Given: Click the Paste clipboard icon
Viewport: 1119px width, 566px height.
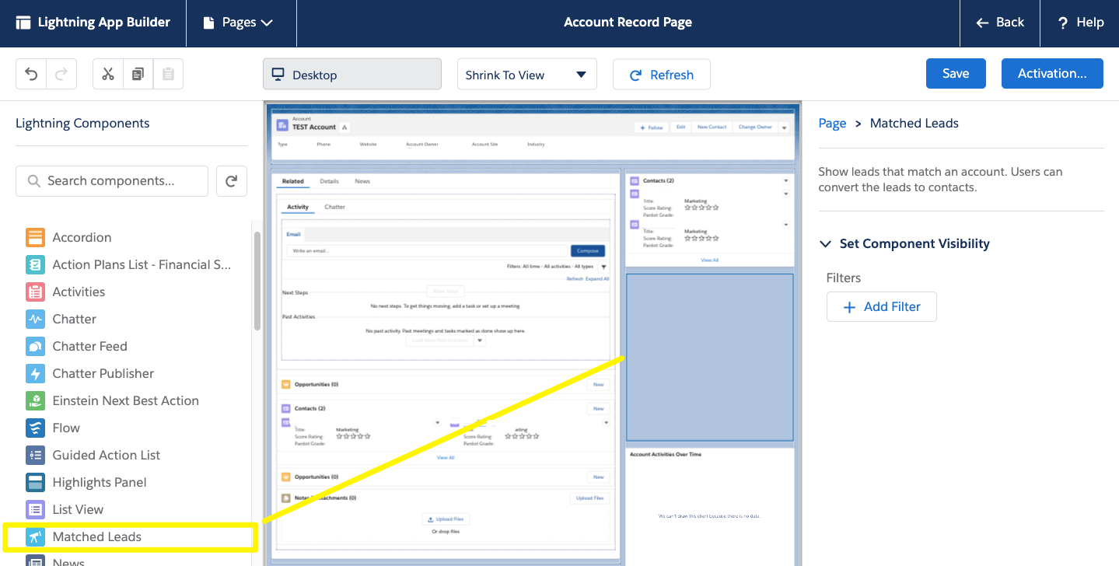Looking at the screenshot, I should (x=168, y=74).
